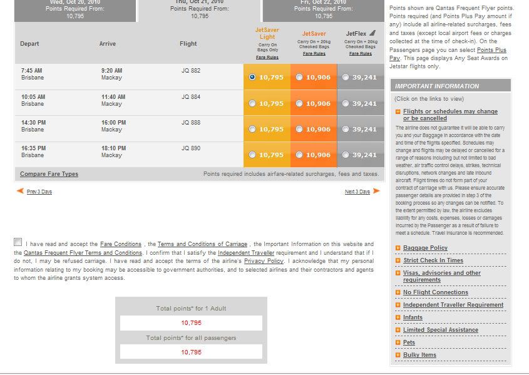Click the 18:10 PM Mackay arrival
The image size is (529, 375).
click(114, 152)
